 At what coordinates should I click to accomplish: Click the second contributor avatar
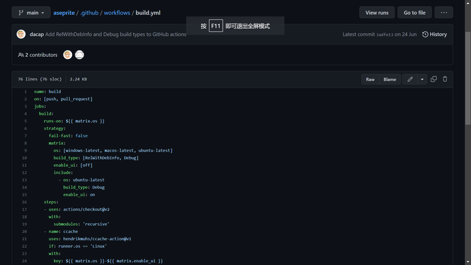79,55
